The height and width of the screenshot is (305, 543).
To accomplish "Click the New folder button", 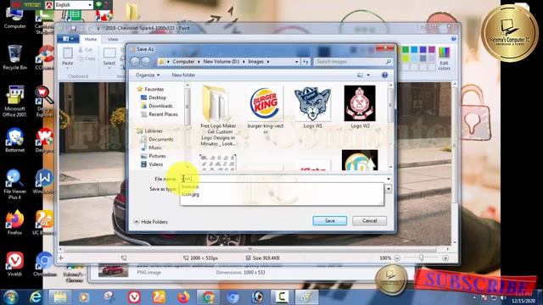I will [x=183, y=75].
